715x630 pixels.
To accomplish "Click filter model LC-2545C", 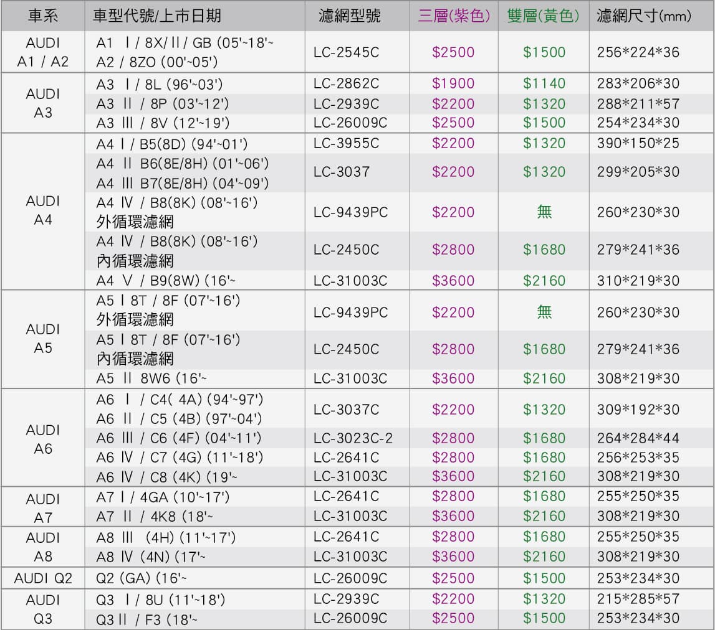I will [346, 52].
